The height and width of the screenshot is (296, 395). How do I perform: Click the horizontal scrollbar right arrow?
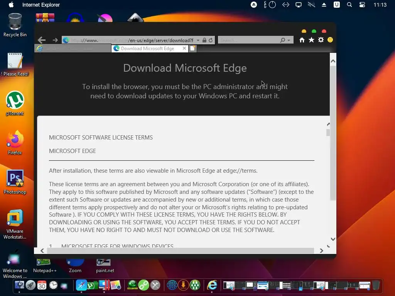tap(321, 251)
